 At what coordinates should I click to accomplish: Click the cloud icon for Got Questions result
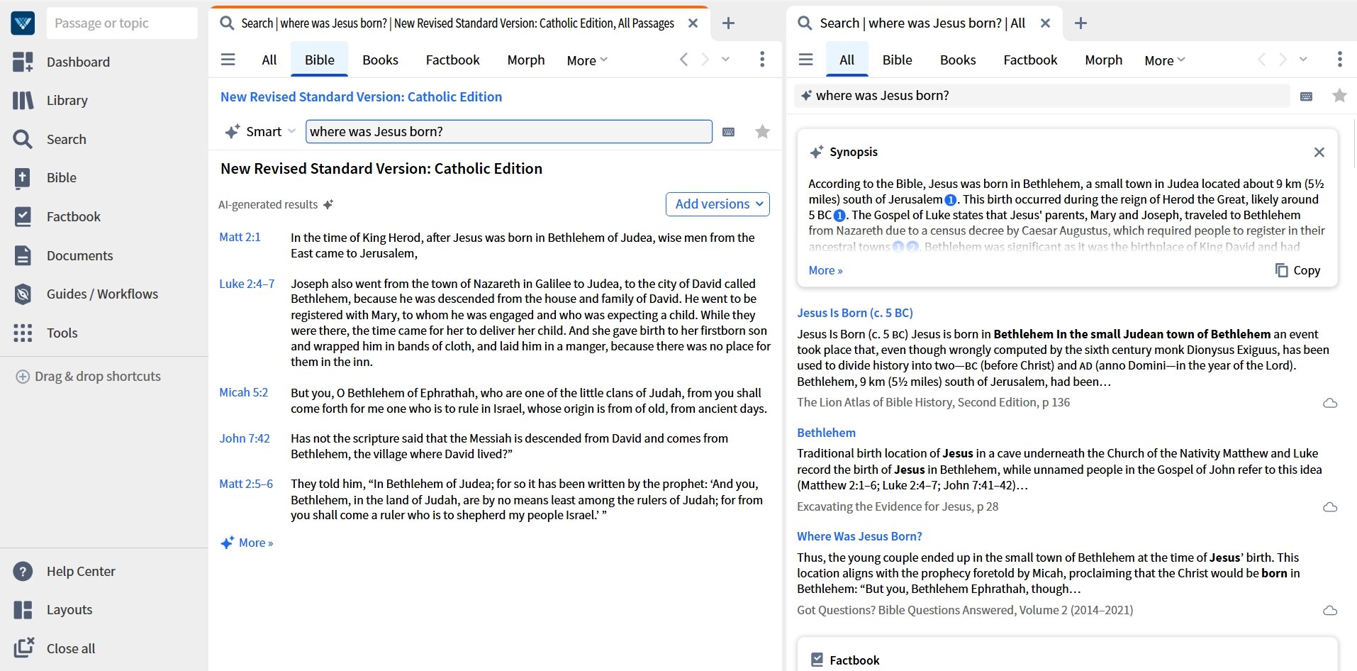pyautogui.click(x=1330, y=611)
